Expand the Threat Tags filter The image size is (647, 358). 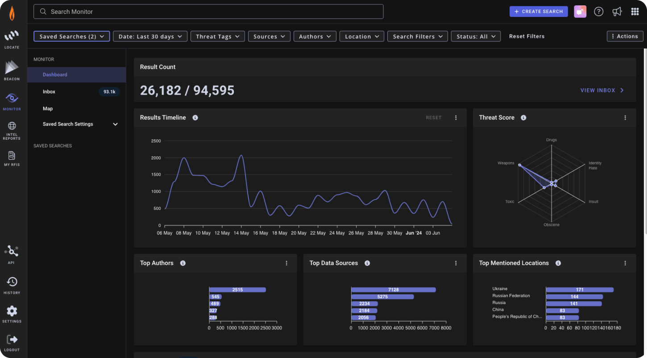[217, 36]
